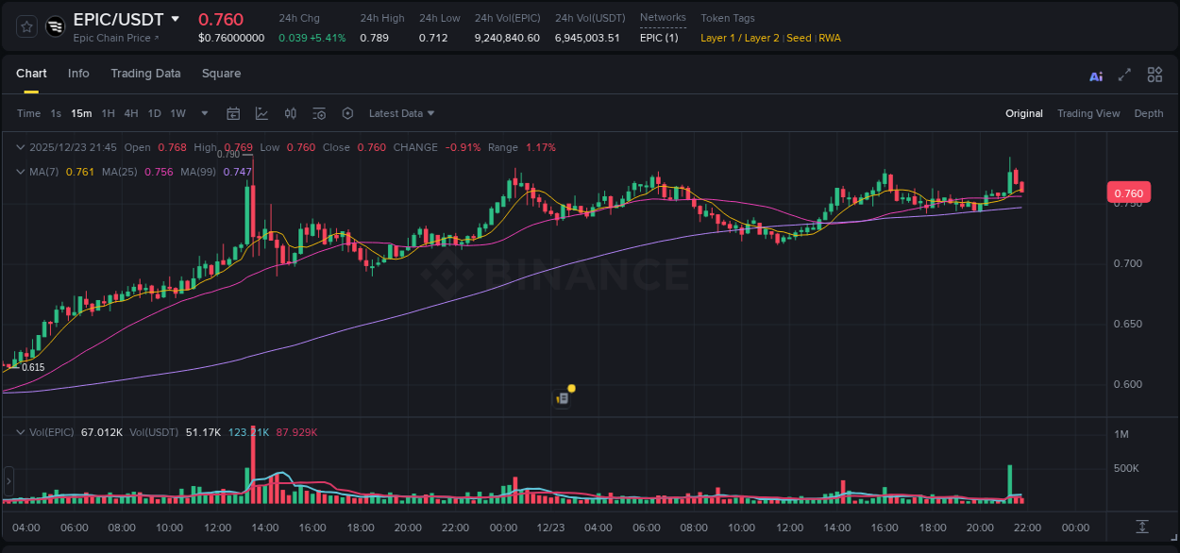Click the current price 0.760 label
1180x553 pixels.
[1129, 192]
